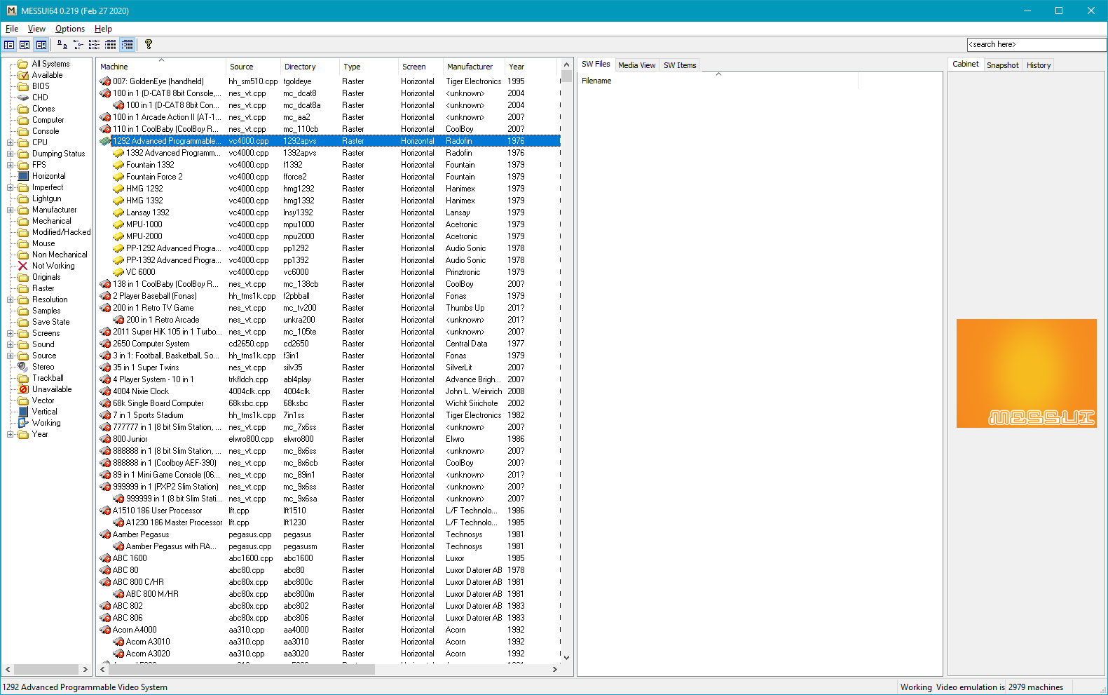The height and width of the screenshot is (695, 1108).
Task: Sort list by Machine column header
Action: coord(161,67)
